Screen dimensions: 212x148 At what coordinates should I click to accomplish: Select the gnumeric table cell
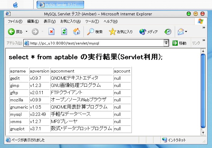tap(19, 107)
